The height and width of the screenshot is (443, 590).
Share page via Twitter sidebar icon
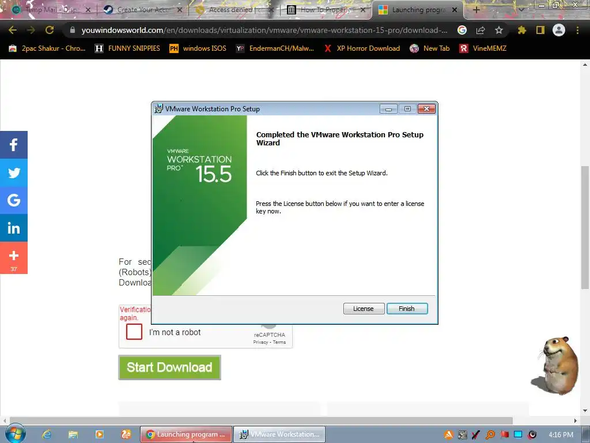coord(14,172)
